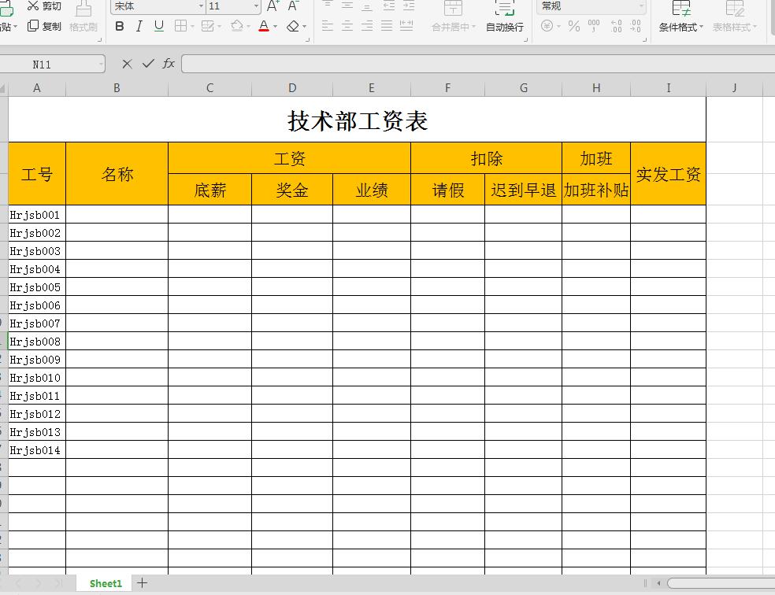Pick a font color from the color swatch

pos(263,26)
